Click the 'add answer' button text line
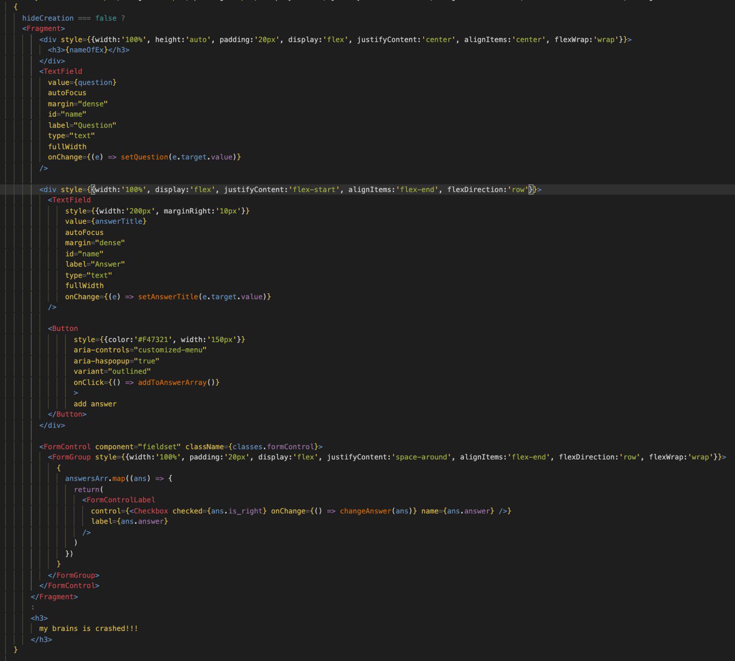Viewport: 735px width, 661px height. [x=95, y=404]
